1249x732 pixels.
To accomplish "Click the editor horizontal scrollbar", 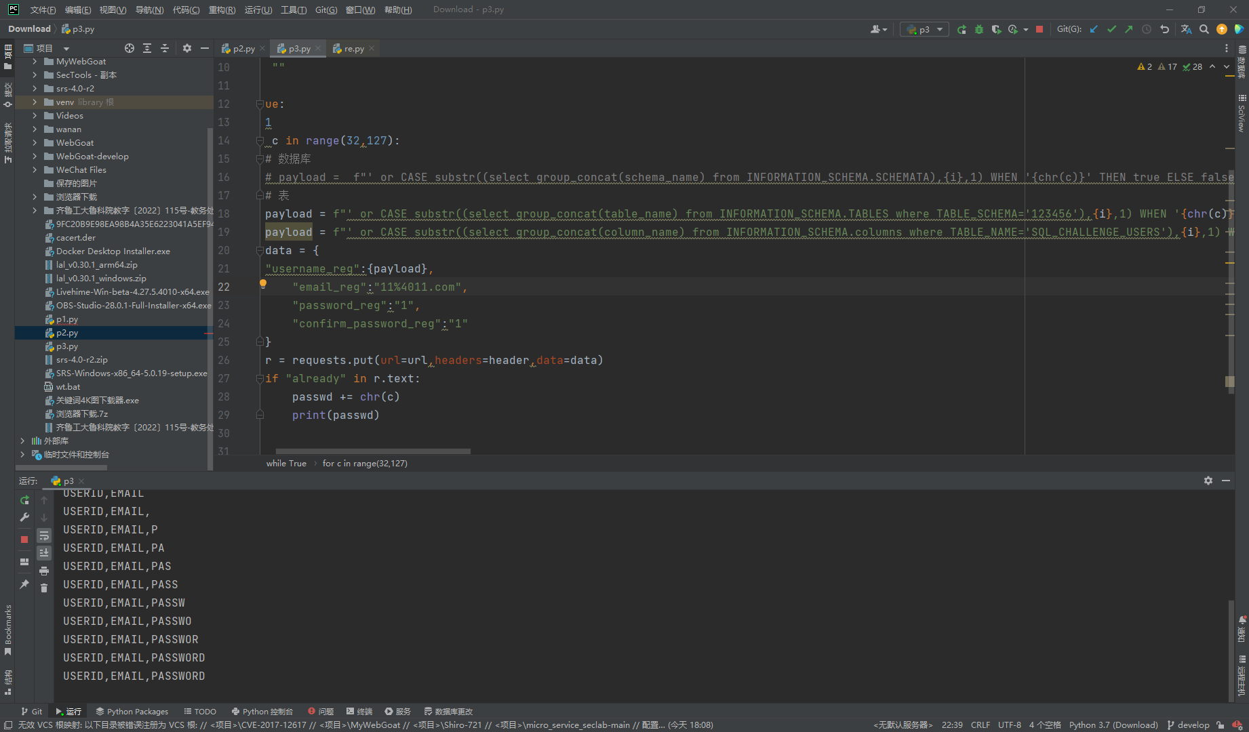I will click(x=373, y=451).
